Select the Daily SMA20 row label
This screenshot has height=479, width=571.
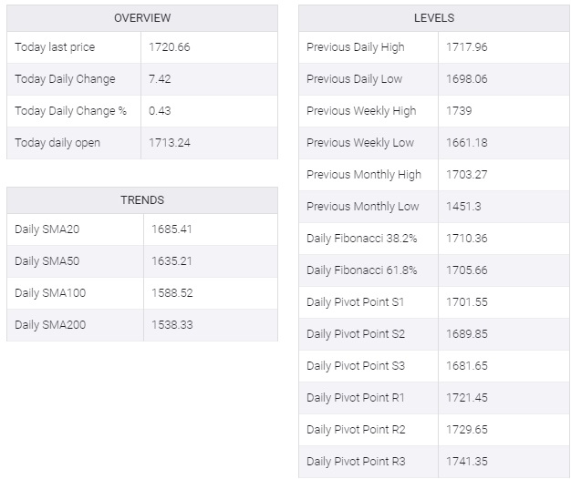coord(47,229)
